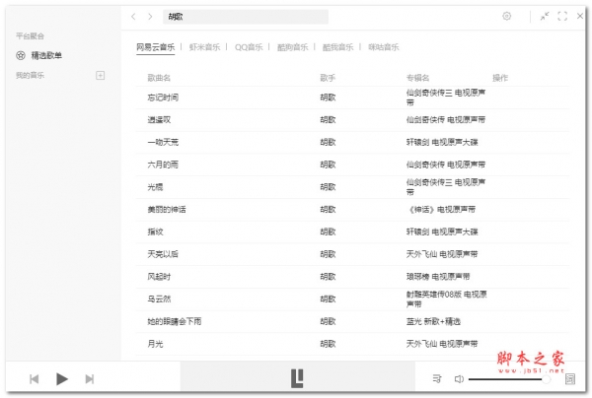Switch to mini mode with shrink icon
Viewport: 592px width, 398px height.
tap(543, 16)
